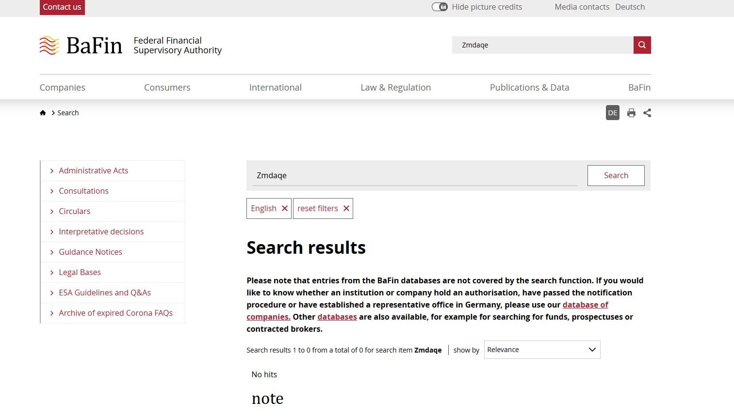The width and height of the screenshot is (734, 416).
Task: Open ESA Guidelines and Q&As link
Action: [x=105, y=293]
